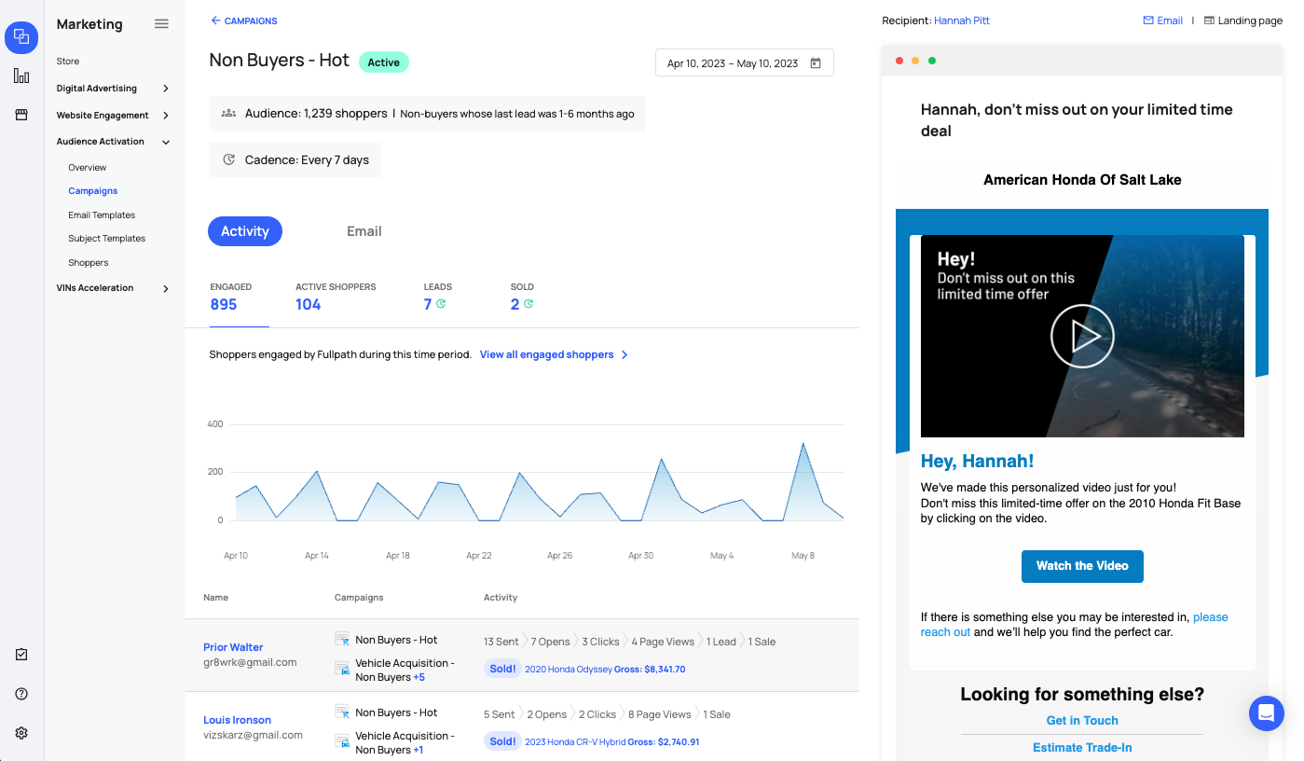1304x761 pixels.
Task: Switch preview to Landing page view
Action: pyautogui.click(x=1242, y=21)
